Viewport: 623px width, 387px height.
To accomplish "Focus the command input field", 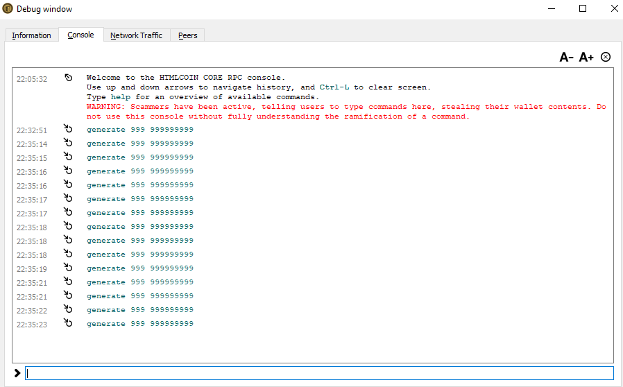I will (319, 373).
